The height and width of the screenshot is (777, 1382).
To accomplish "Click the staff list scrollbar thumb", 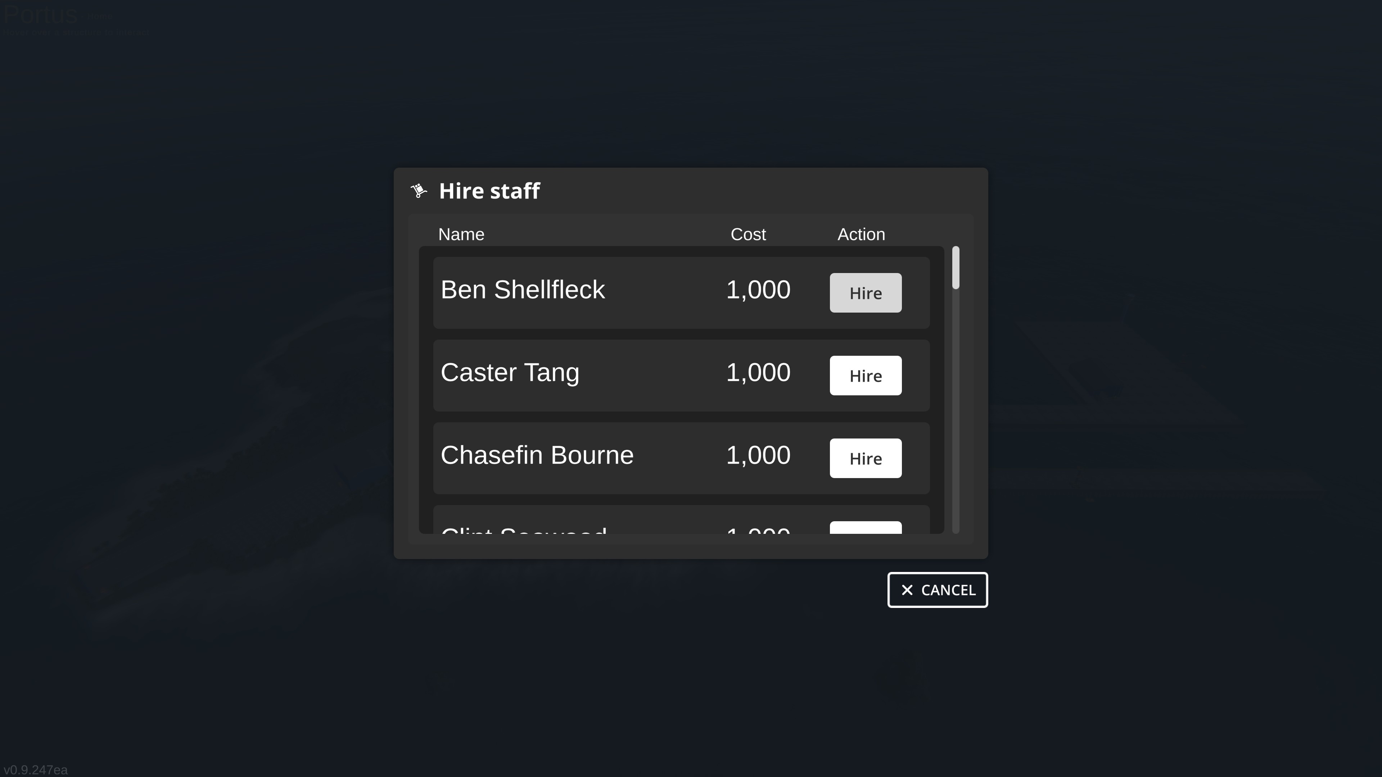I will (x=956, y=268).
